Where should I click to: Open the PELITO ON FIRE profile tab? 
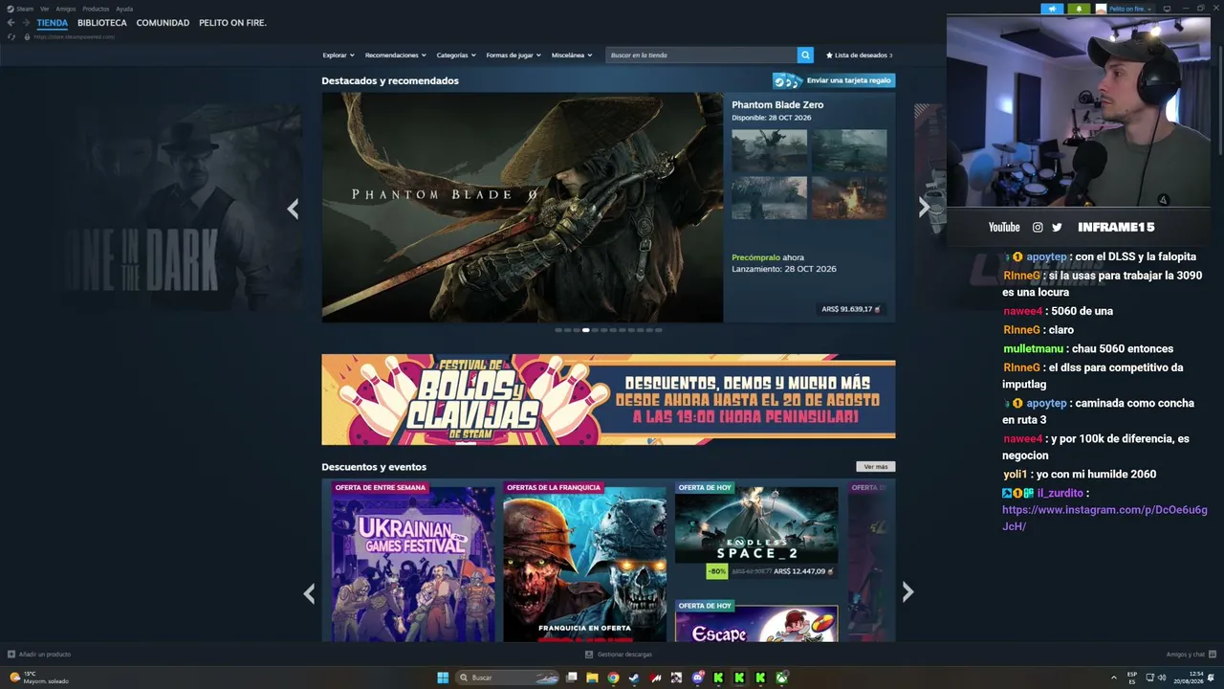[x=232, y=23]
